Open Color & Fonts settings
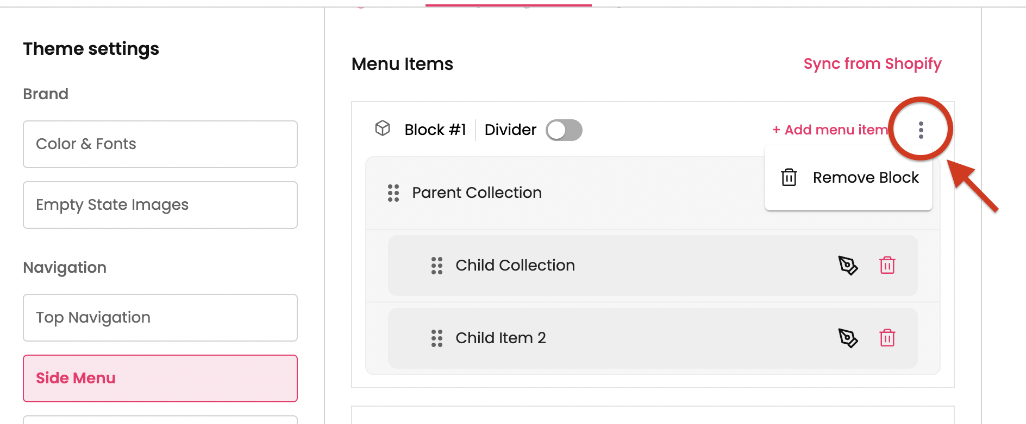Viewport: 1026px width, 424px height. tap(160, 144)
